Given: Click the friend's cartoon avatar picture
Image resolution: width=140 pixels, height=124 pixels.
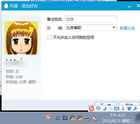Looking at the screenshot, I should (21, 38).
